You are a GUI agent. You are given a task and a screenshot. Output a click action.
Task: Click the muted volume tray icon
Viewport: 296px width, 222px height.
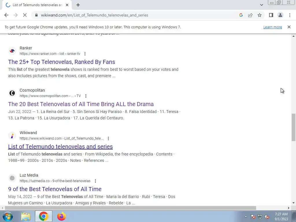[267, 217]
